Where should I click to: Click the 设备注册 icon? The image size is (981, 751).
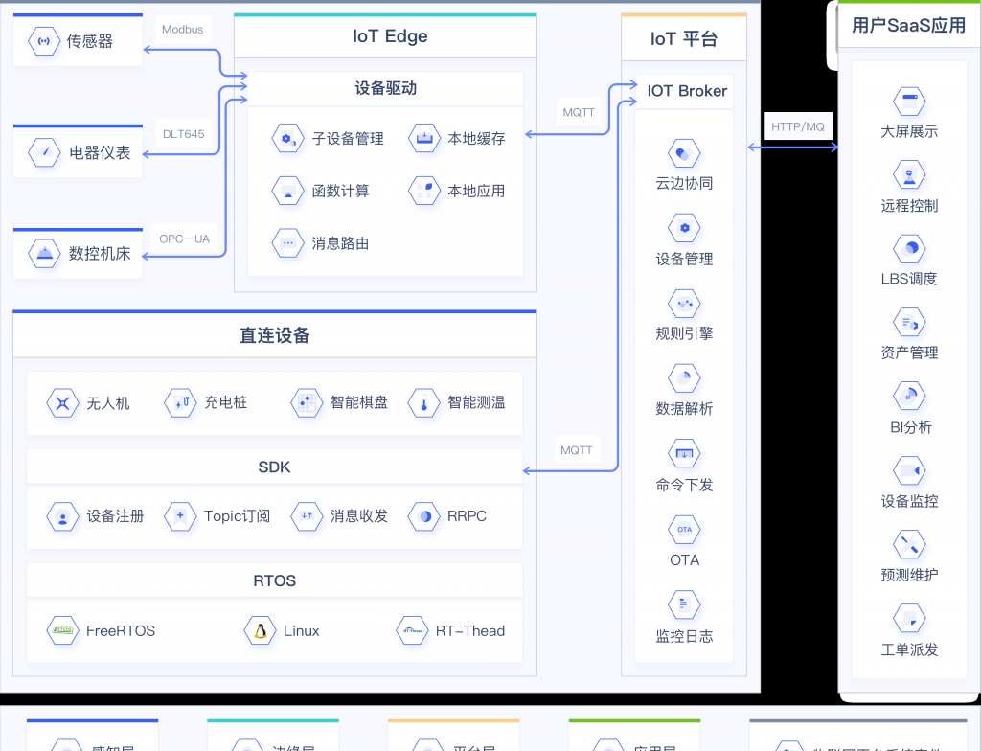tap(62, 517)
